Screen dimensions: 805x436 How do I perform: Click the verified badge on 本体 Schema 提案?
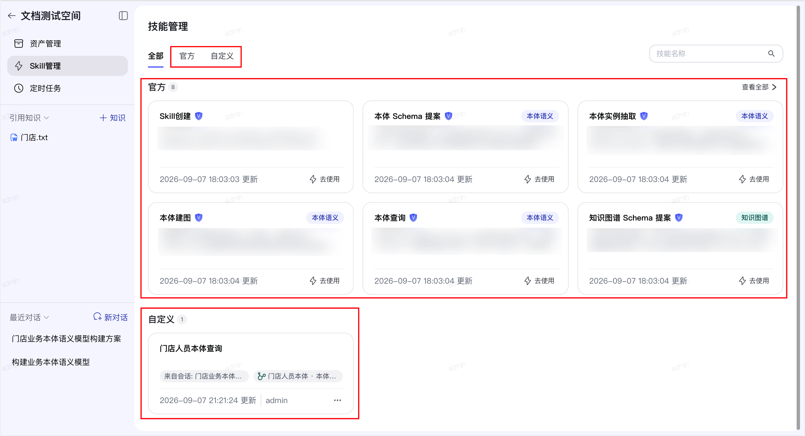point(449,116)
